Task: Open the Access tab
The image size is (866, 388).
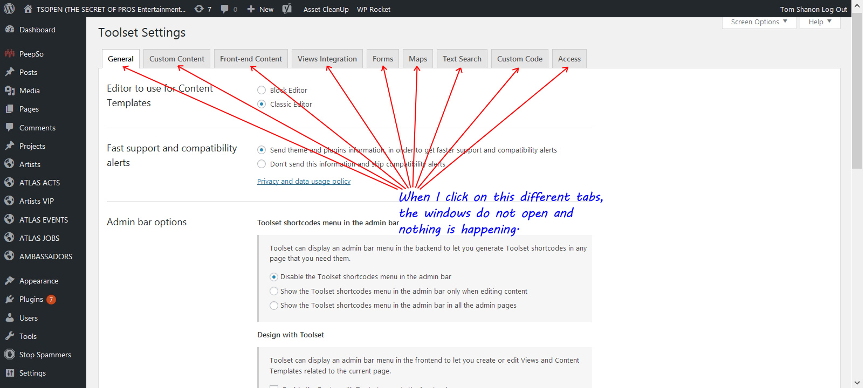Action: coord(569,59)
